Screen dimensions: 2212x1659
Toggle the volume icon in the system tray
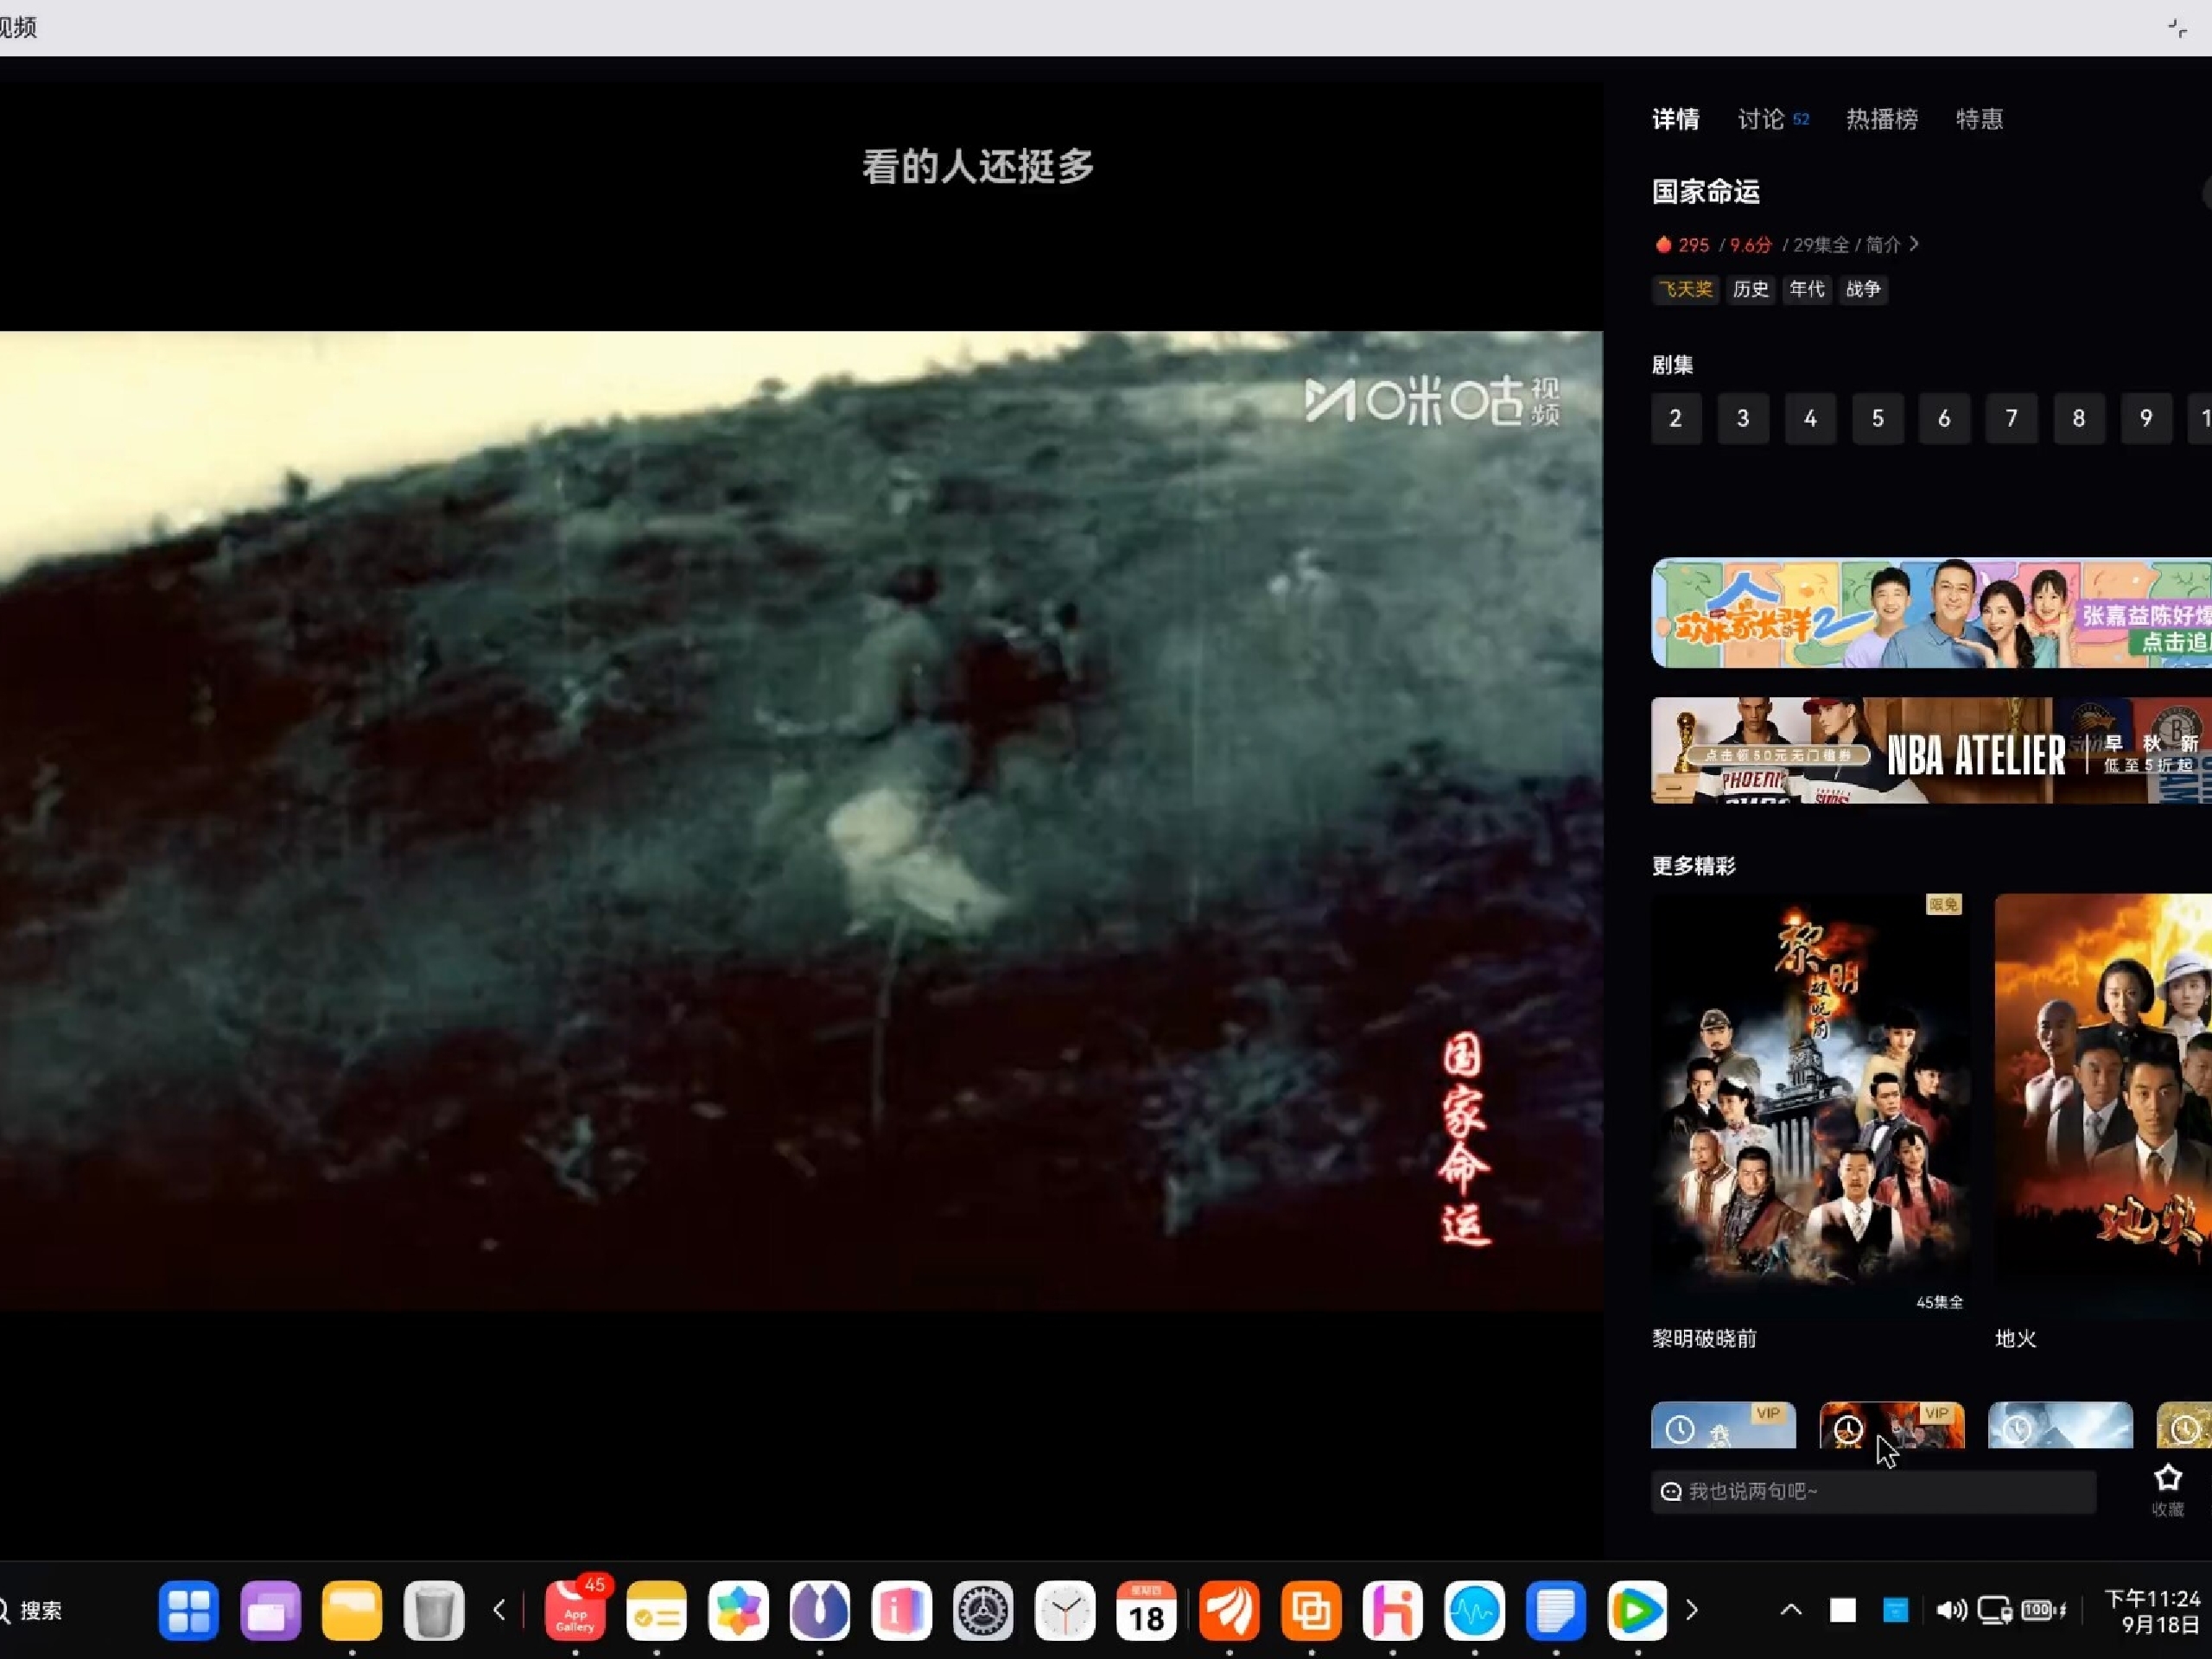[x=1950, y=1611]
